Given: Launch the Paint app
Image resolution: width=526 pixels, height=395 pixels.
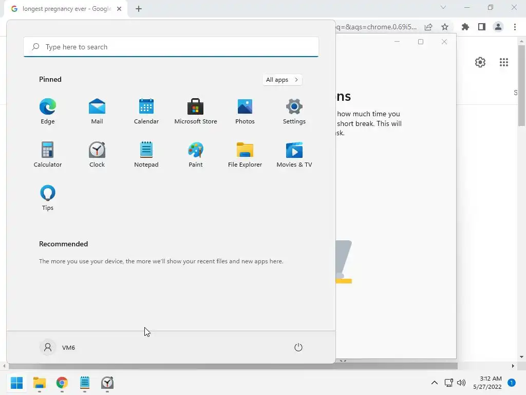Looking at the screenshot, I should 196,154.
